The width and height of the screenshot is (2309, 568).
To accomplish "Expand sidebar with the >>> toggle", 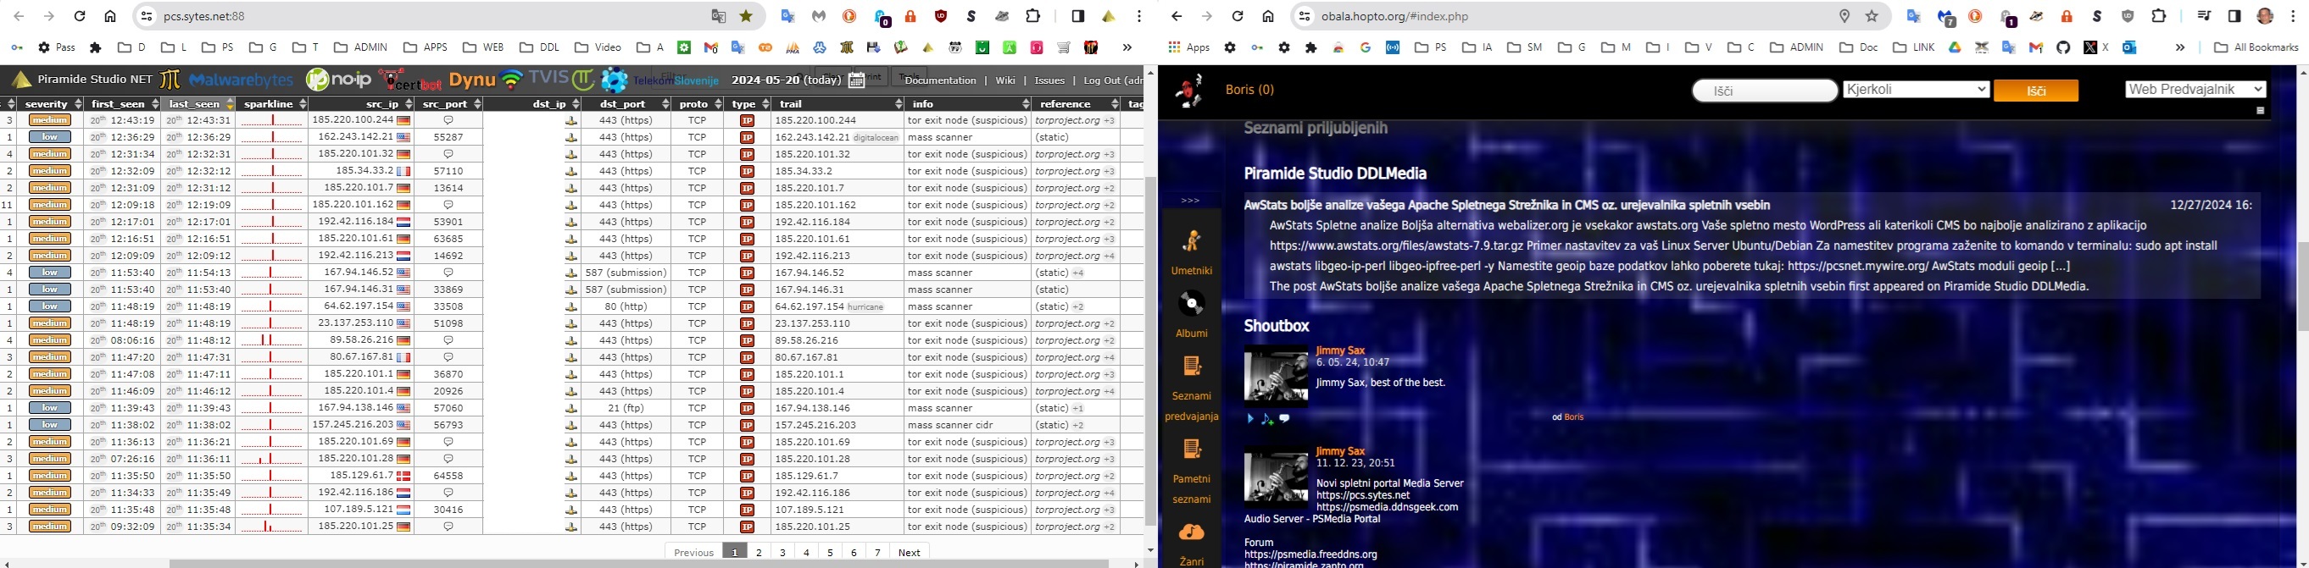I will click(1190, 201).
